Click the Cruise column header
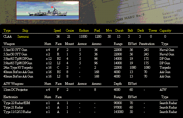 70,31
